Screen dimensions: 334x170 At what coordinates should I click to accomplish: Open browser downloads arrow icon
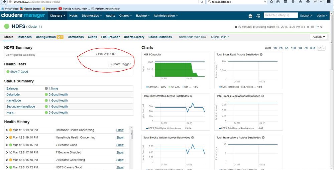293,2
